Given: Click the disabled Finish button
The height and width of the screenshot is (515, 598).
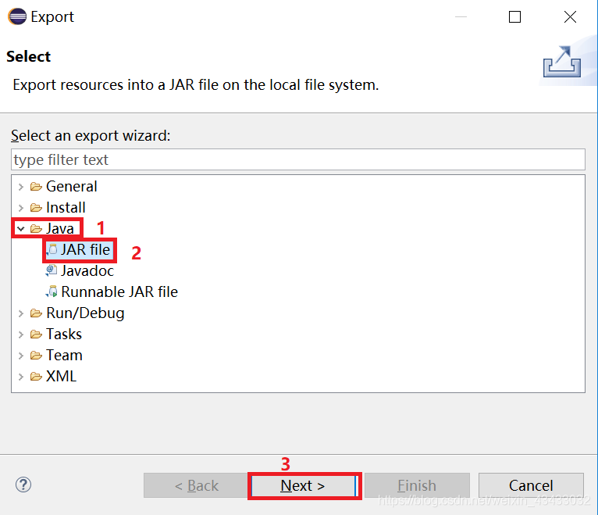Looking at the screenshot, I should click(417, 485).
